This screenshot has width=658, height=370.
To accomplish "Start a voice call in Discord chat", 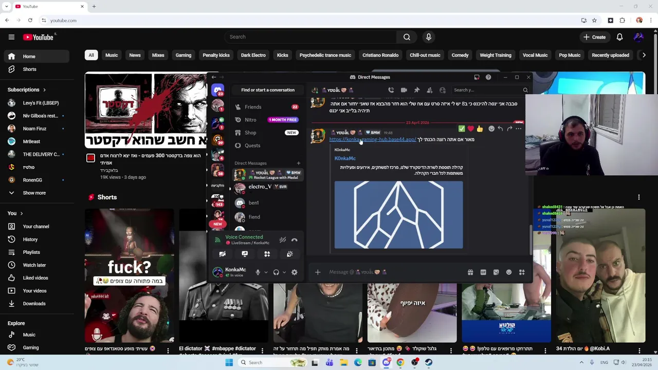I will 391,90.
